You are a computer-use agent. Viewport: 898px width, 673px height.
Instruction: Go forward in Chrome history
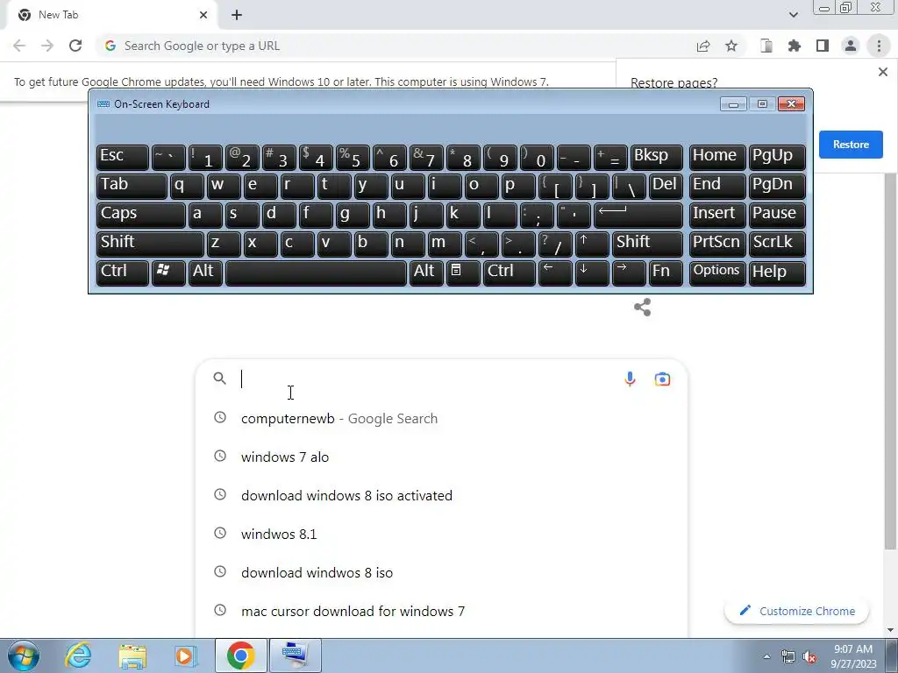47,46
